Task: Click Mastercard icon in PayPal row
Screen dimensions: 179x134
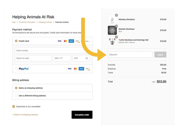Action: point(75,68)
